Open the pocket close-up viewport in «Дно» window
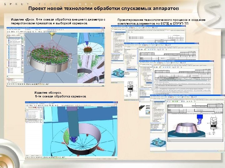The height and width of the screenshot is (168, 225). [91, 69]
